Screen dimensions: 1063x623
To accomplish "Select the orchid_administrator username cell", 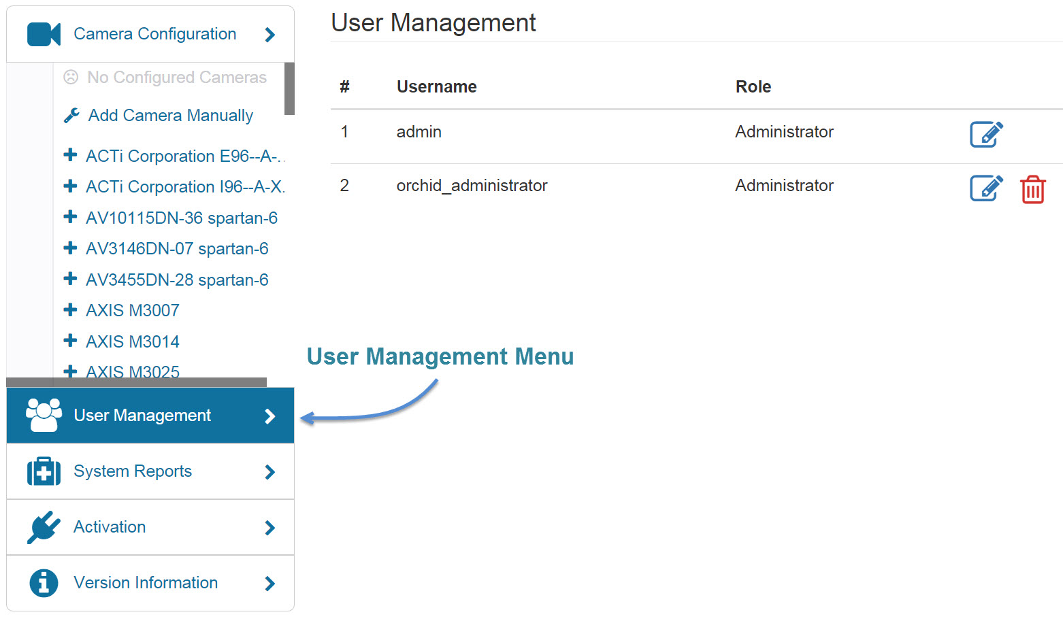I will click(x=472, y=186).
